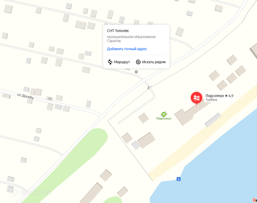Image resolution: width=257 pixels, height=203 pixels.
Task: Click house number 38 on the map
Action: tap(49, 99)
